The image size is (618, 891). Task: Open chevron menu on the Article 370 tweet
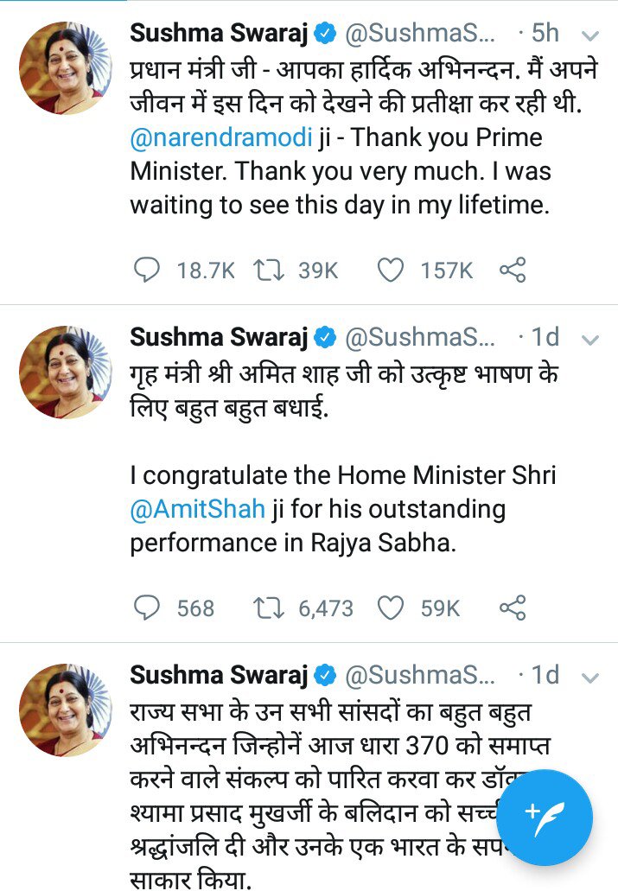590,676
